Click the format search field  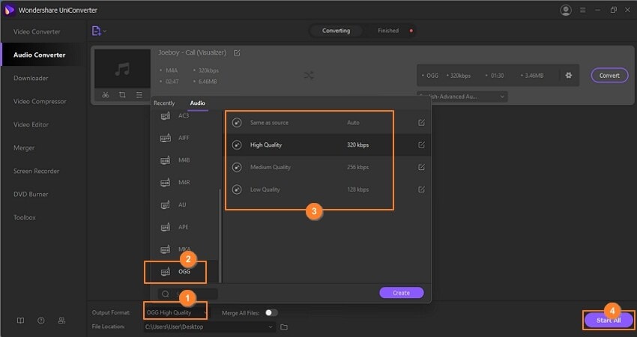click(187, 294)
